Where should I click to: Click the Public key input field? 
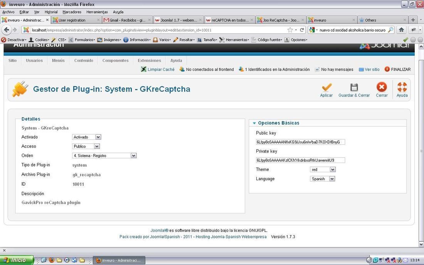(x=300, y=142)
